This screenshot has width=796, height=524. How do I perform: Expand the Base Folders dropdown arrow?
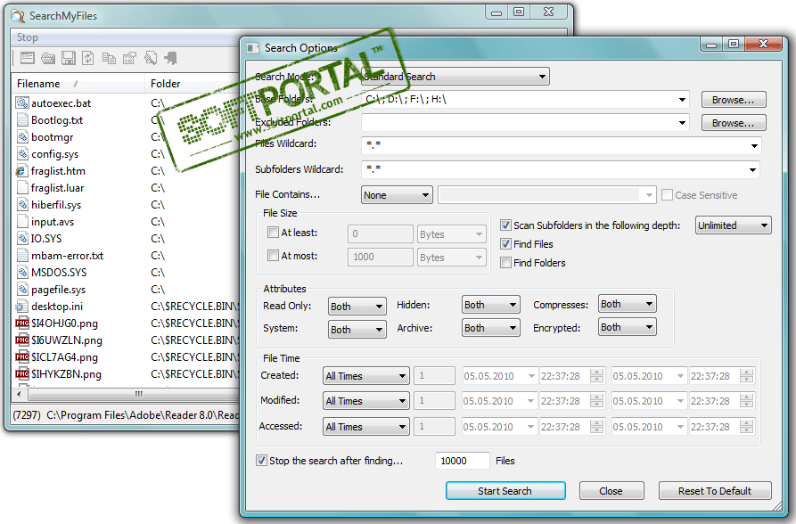click(x=682, y=100)
